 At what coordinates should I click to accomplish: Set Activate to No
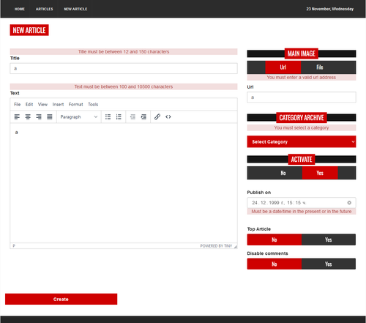pyautogui.click(x=283, y=173)
